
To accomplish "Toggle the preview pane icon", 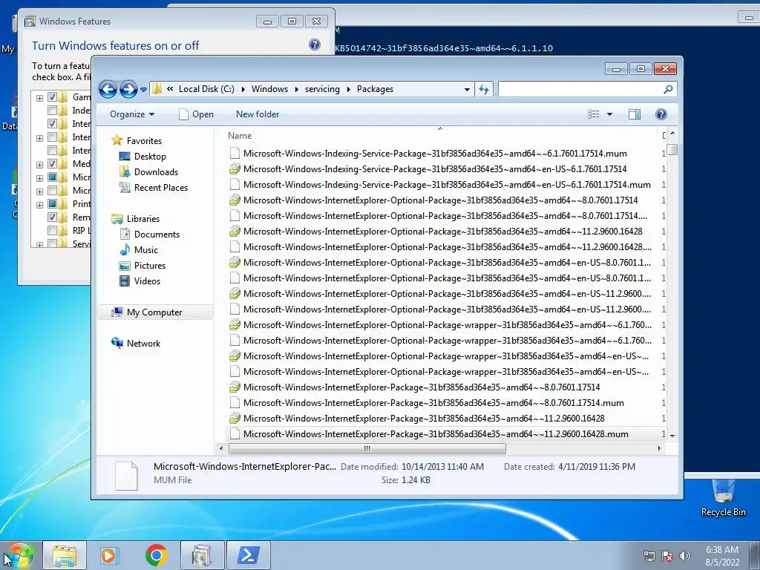I will [635, 114].
